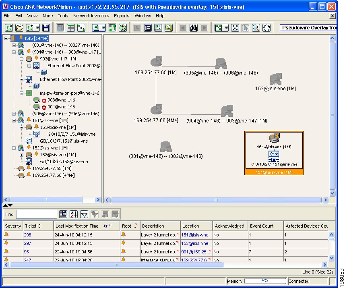This screenshot has width=345, height=288.
Task: Click the Find input field
Action: [37, 214]
